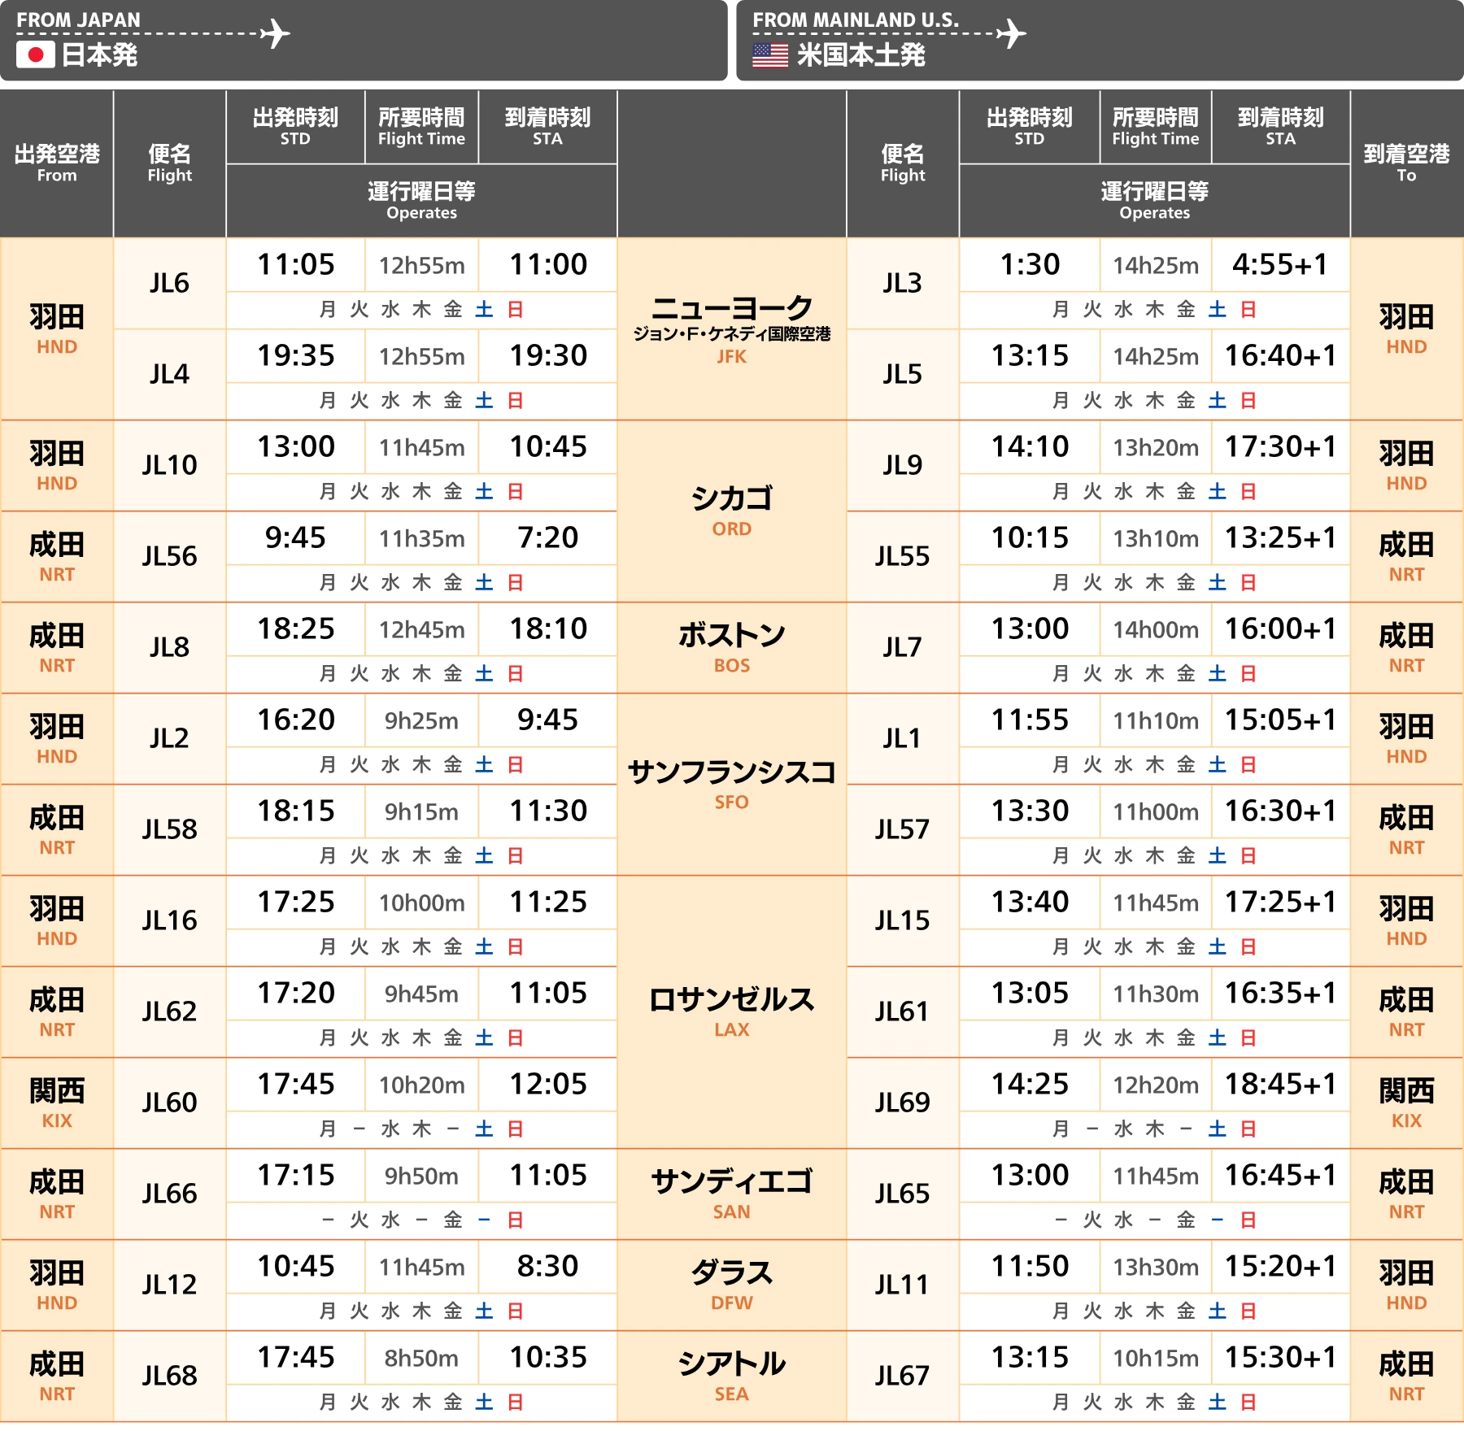1464x1431 pixels.
Task: Select the ボストン BOS destination cell
Action: 731,647
